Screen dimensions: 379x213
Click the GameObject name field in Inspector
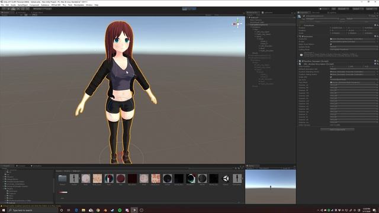(x=337, y=16)
